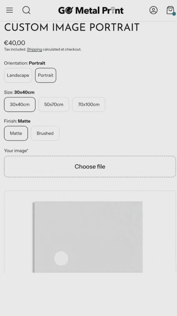Image resolution: width=177 pixels, height=316 pixels.
Task: Choose the 50x70cm size option
Action: [54, 105]
